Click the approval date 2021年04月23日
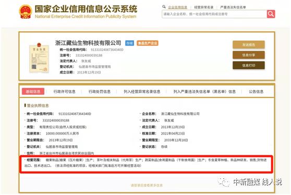Viewport: 291px width, 195px height. coord(173,133)
